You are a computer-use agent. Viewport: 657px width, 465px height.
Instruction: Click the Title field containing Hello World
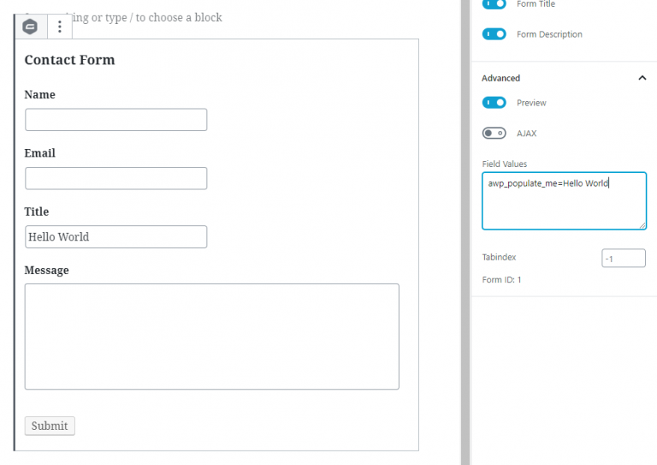pyautogui.click(x=116, y=237)
